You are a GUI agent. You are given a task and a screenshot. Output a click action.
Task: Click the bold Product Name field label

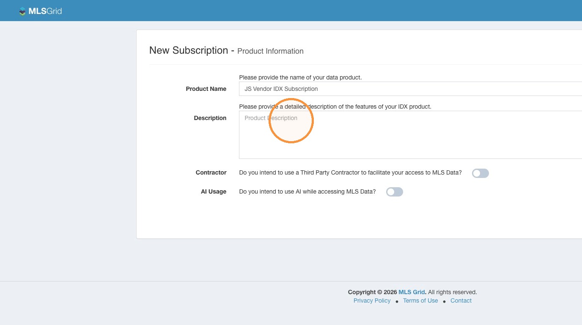point(206,89)
